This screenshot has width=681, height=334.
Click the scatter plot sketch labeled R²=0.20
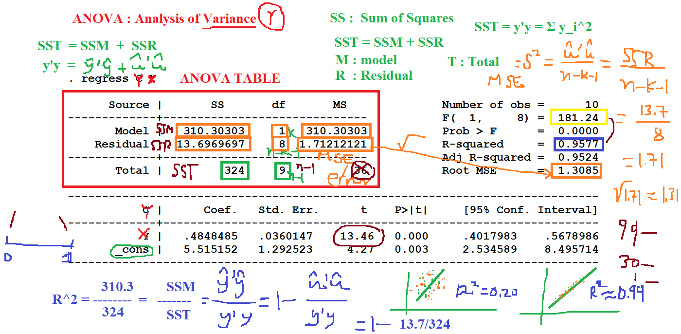pyautogui.click(x=423, y=291)
